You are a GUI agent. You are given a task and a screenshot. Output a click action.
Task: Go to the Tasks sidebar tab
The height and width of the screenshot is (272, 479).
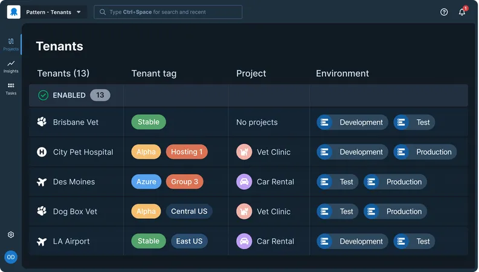point(11,88)
